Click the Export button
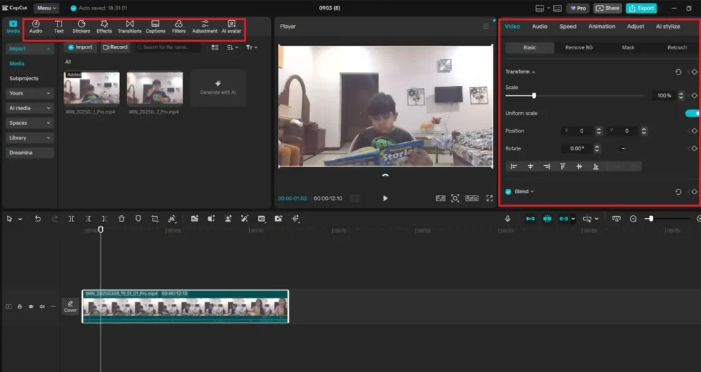 click(641, 8)
